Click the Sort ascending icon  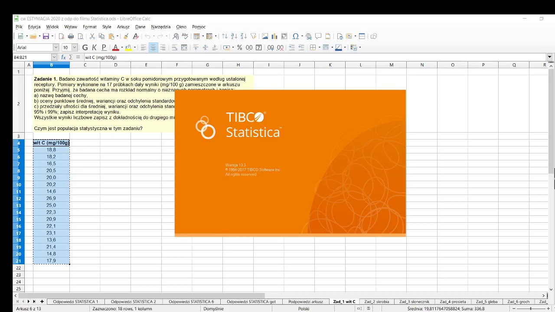234,36
